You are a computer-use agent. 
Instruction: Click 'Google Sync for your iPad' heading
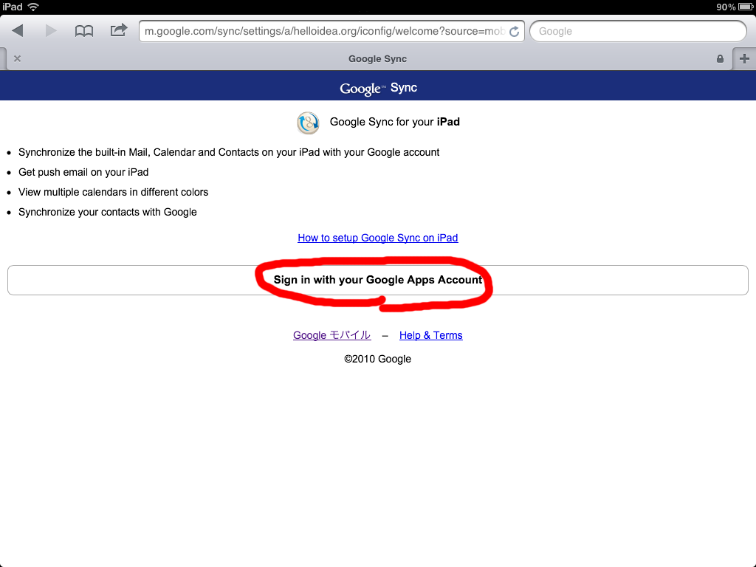(x=394, y=122)
